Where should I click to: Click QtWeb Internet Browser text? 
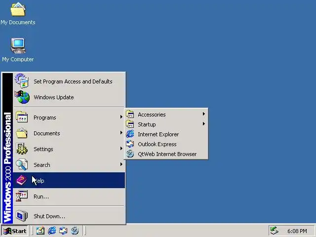coord(167,154)
